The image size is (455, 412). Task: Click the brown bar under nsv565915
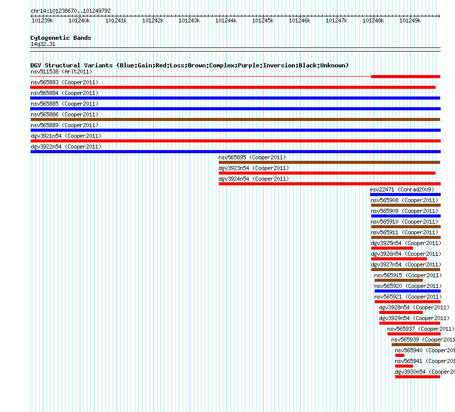399,280
